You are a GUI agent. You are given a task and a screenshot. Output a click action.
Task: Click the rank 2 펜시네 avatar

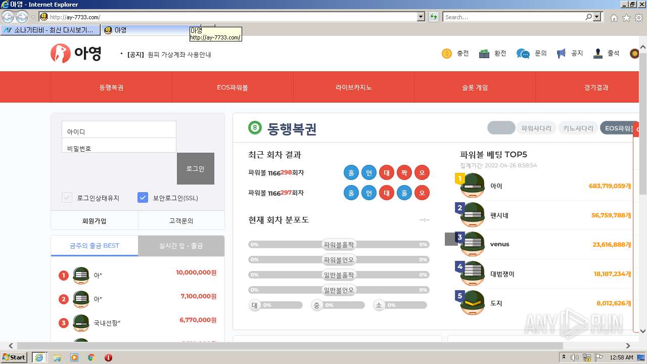[473, 215]
